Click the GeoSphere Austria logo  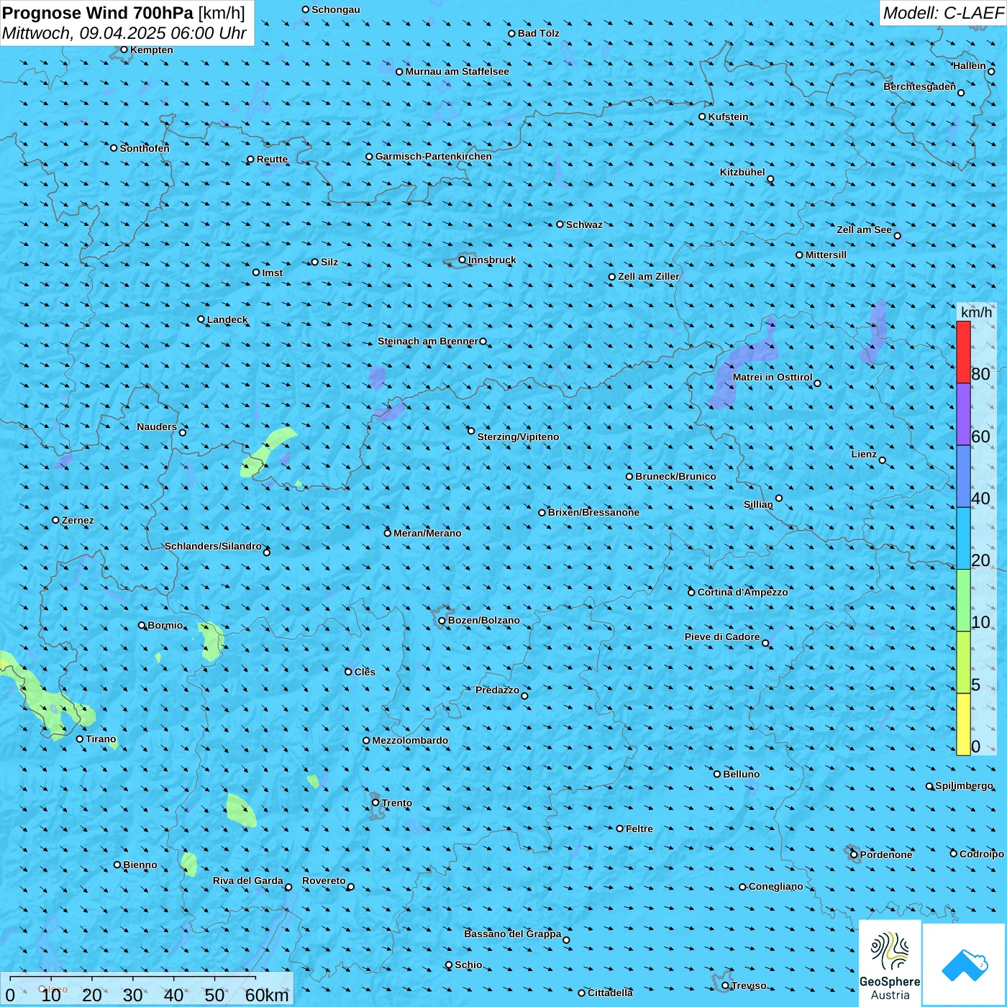pyautogui.click(x=890, y=964)
